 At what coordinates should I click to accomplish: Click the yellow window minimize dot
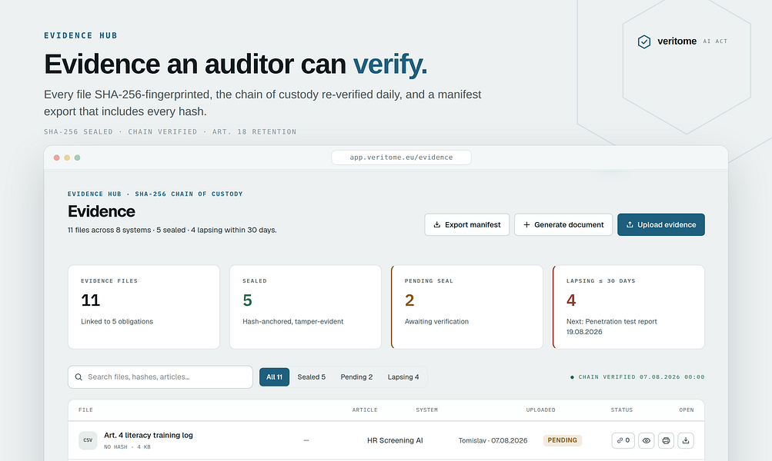[x=67, y=158]
